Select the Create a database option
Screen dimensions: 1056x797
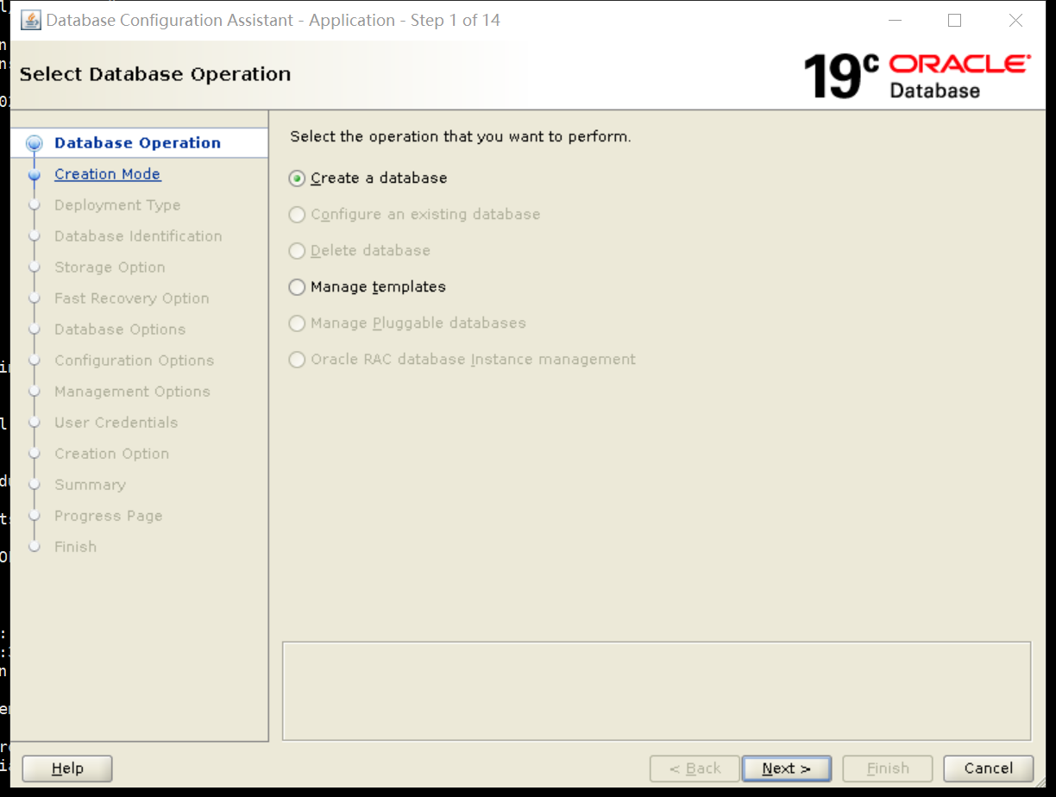(x=297, y=178)
